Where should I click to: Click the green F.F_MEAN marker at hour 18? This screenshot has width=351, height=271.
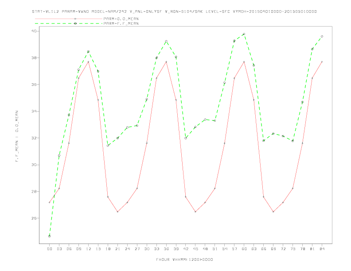pyautogui.click(x=108, y=145)
